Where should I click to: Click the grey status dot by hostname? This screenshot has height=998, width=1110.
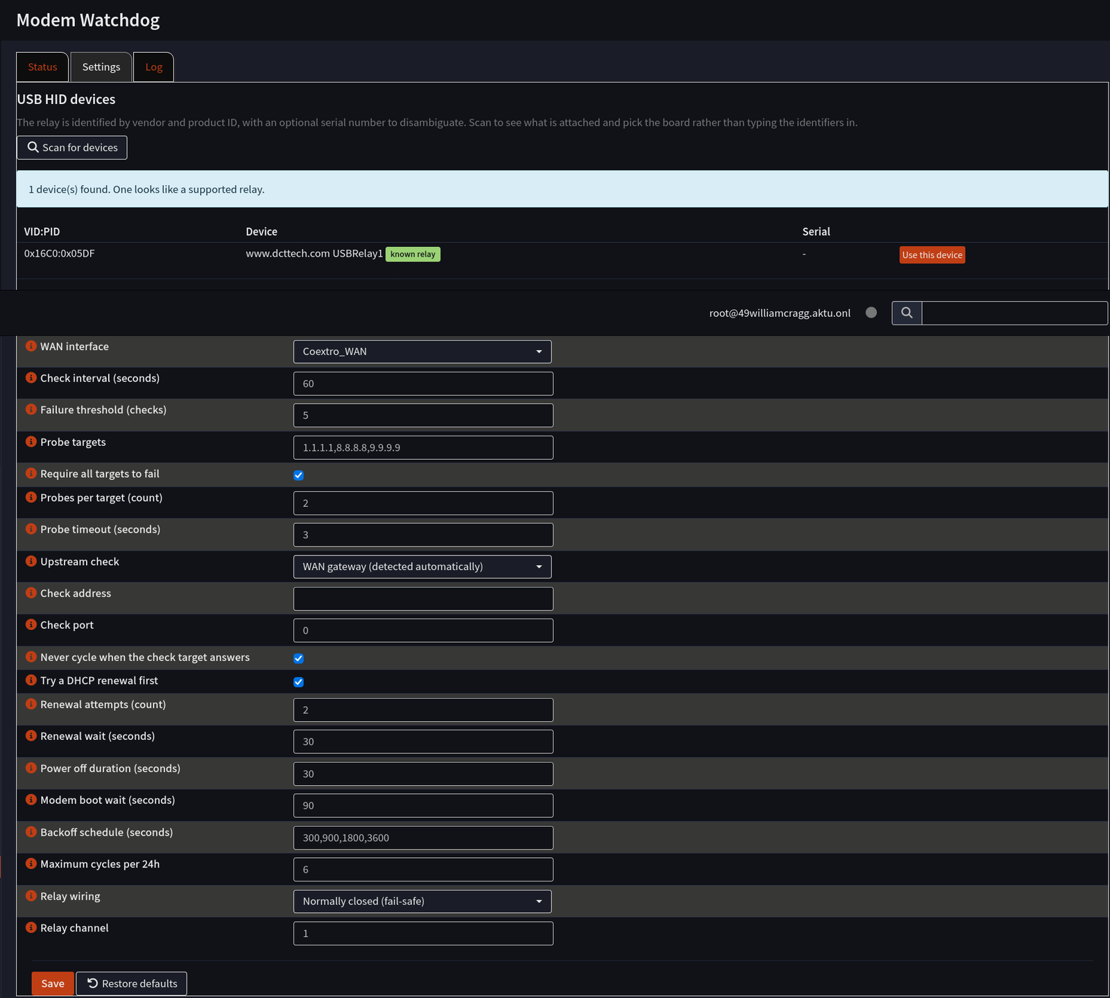[x=871, y=313]
